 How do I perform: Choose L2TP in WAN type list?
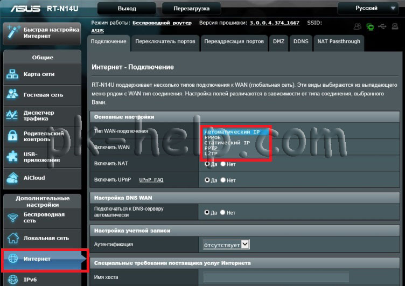tap(235, 154)
